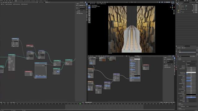The image size is (198, 111).
Task: Adjust the Metallic slider in Material properties
Action: click(191, 76)
